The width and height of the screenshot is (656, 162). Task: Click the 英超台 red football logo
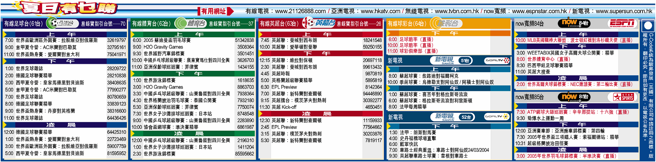coord(319,23)
